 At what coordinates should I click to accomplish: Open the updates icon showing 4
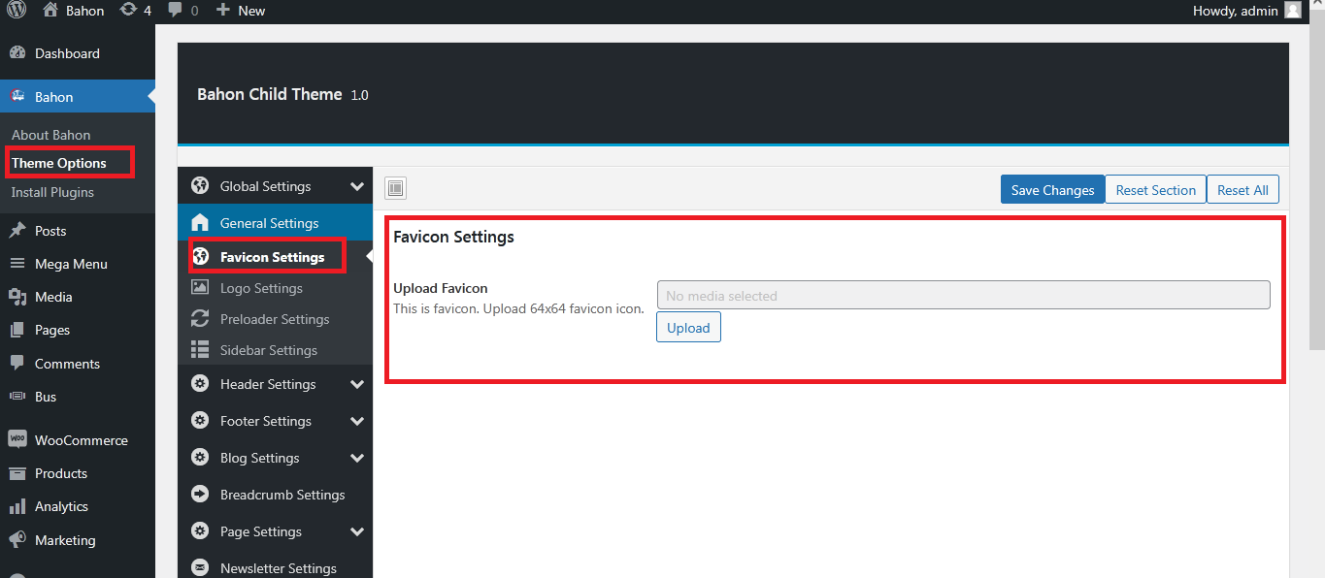pos(128,10)
